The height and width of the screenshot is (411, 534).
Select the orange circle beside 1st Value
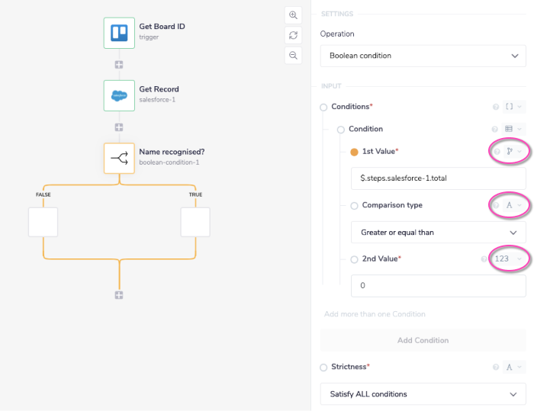[354, 152]
